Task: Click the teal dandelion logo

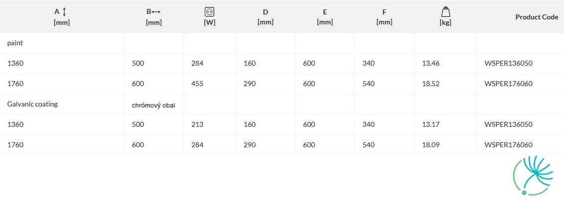Action: pyautogui.click(x=533, y=176)
